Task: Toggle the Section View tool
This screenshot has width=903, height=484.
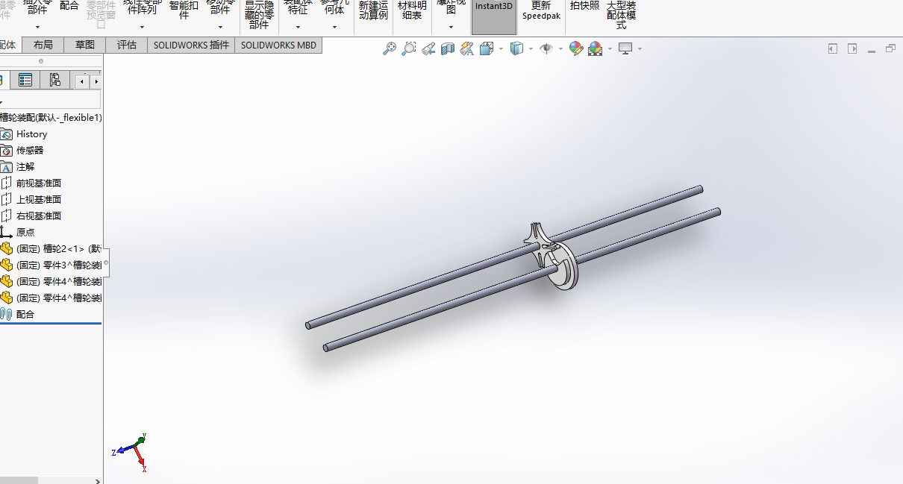Action: pyautogui.click(x=448, y=49)
